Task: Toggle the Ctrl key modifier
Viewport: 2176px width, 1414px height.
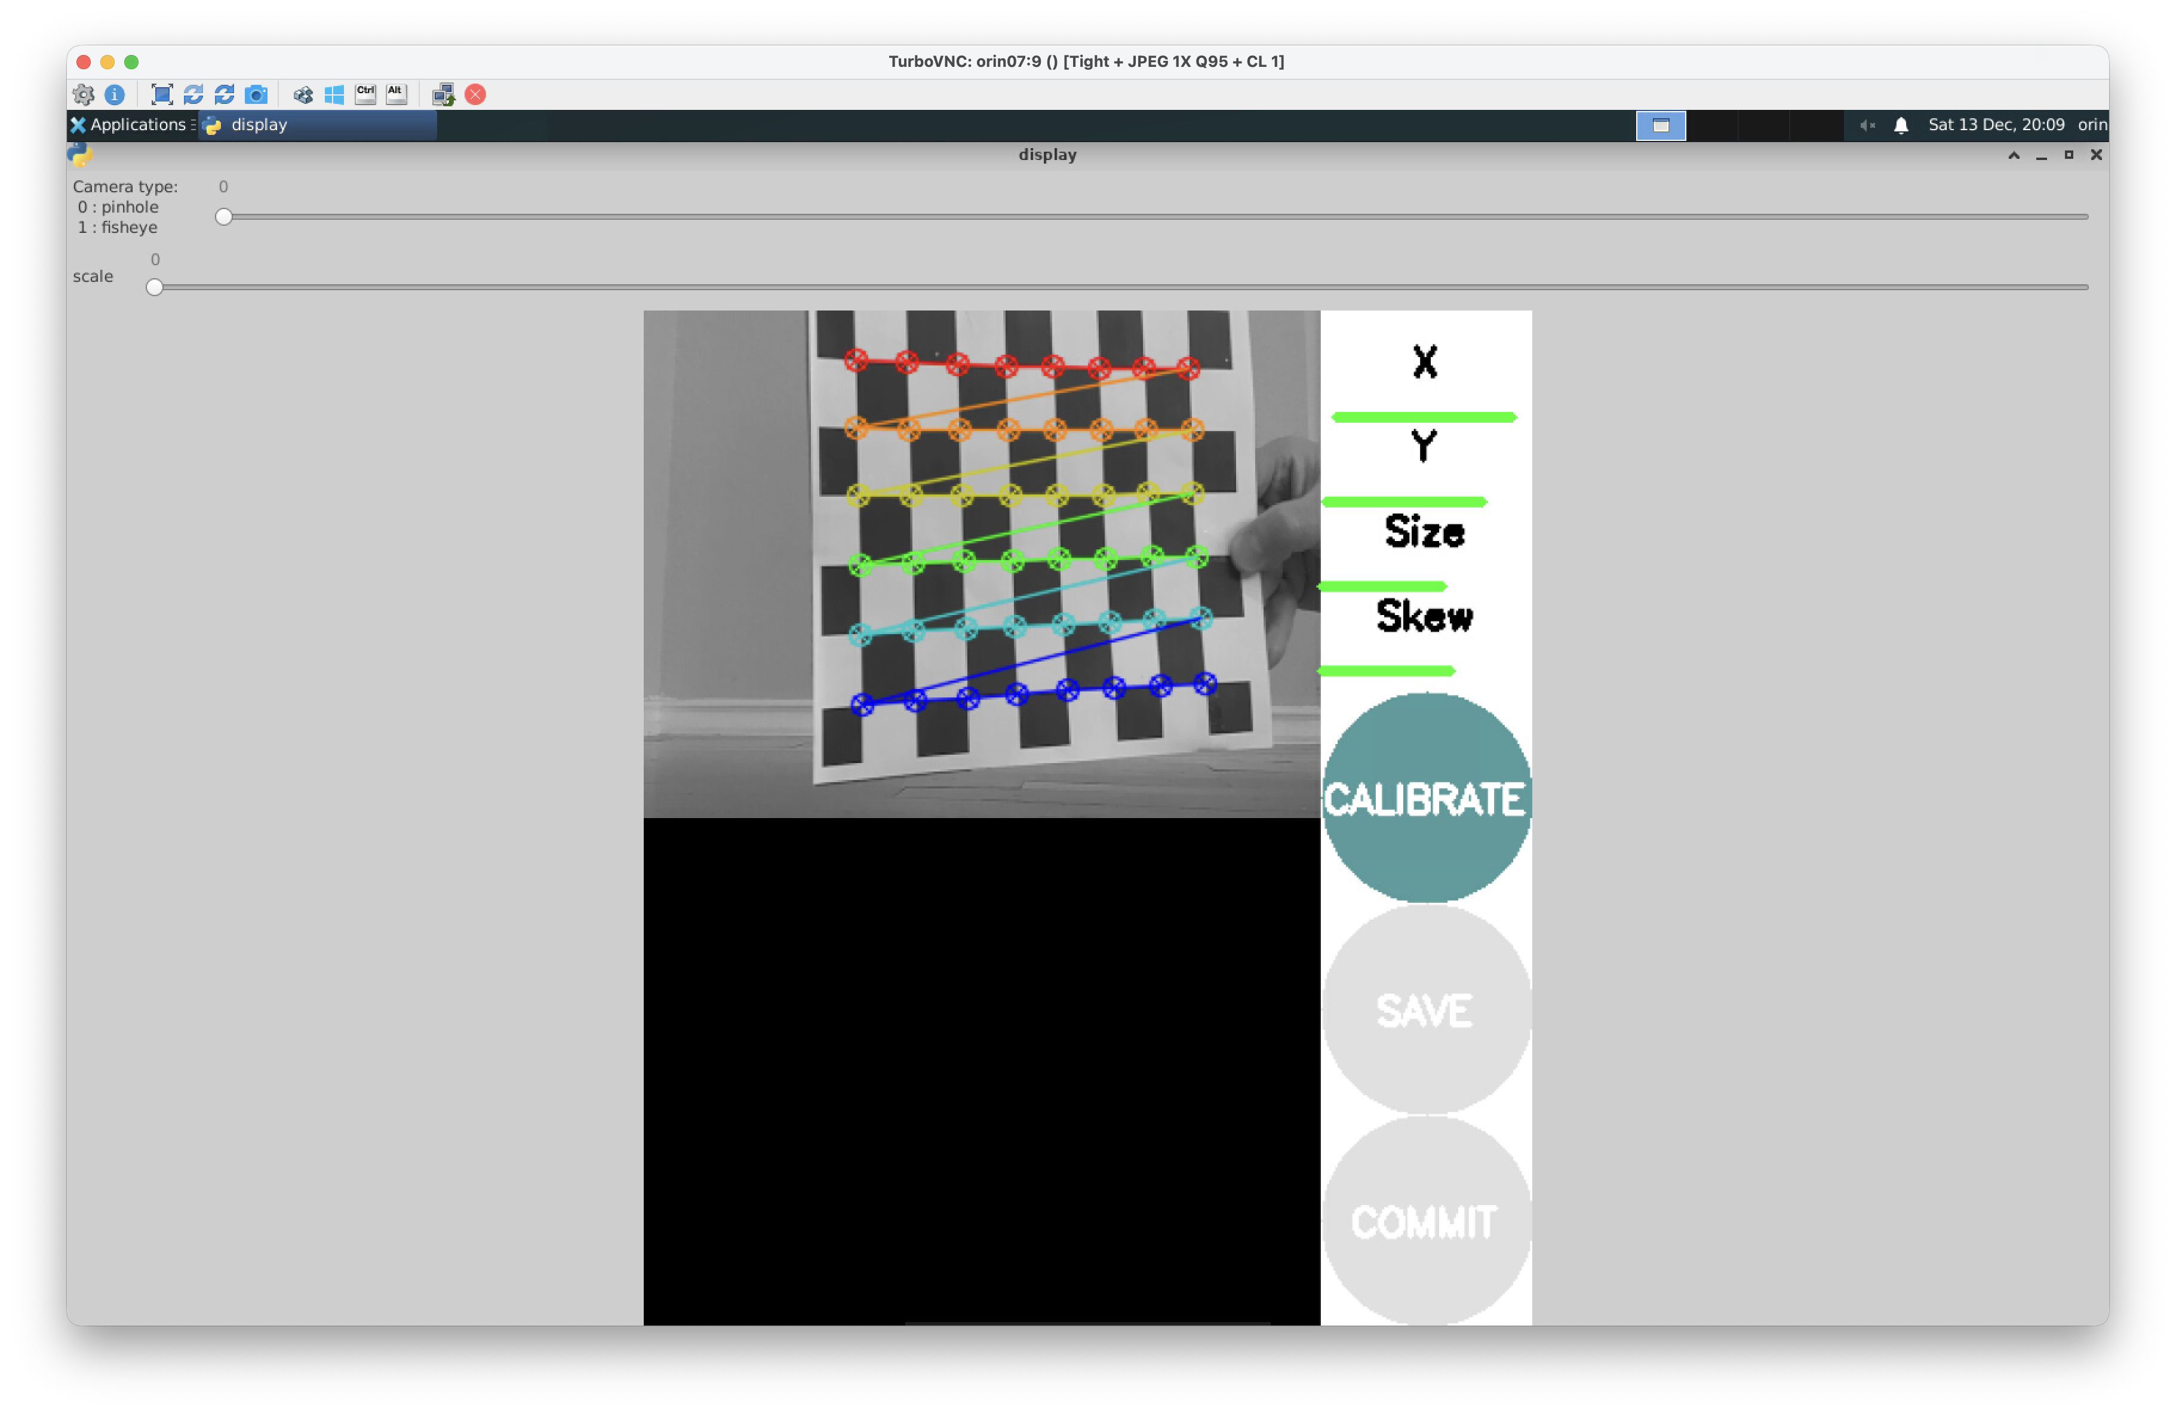Action: point(365,94)
